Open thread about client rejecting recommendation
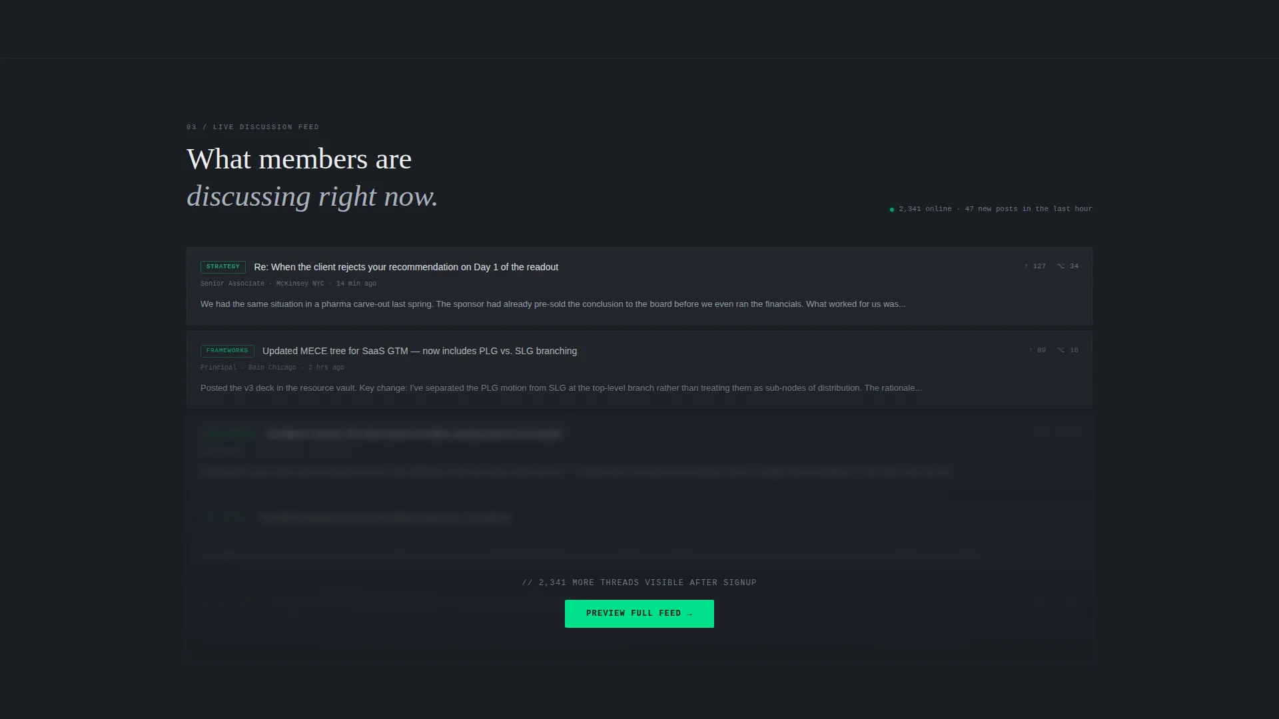Viewport: 1279px width, 719px height. (406, 267)
